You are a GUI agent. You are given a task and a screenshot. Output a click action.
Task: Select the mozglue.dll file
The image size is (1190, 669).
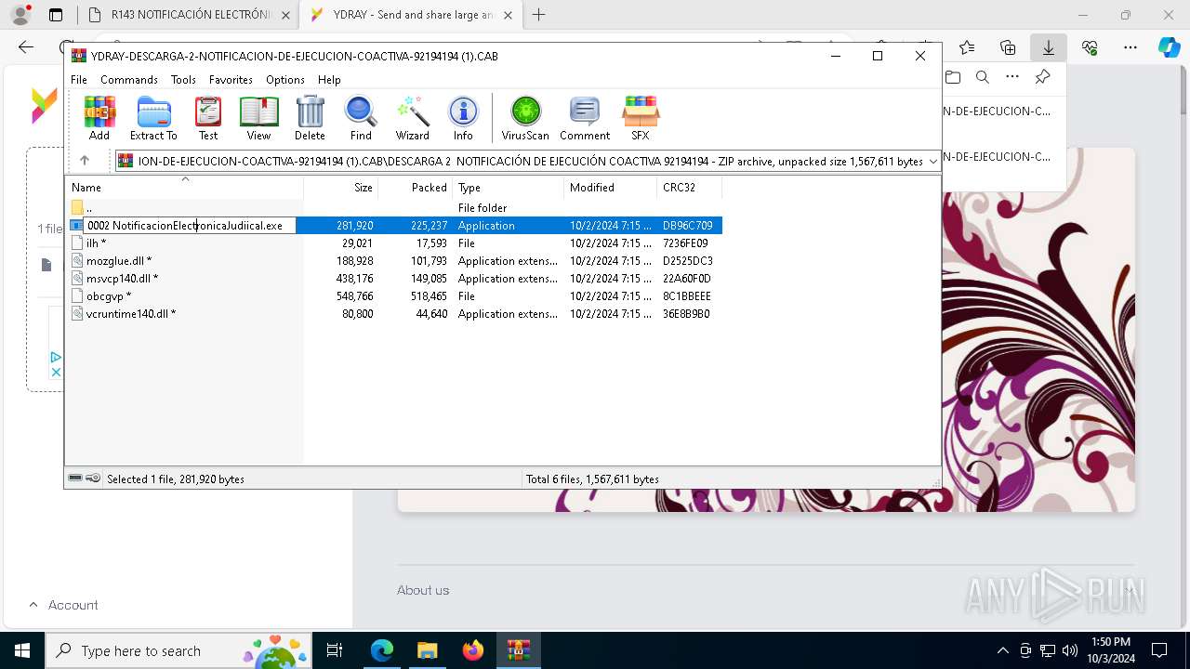[393, 261]
